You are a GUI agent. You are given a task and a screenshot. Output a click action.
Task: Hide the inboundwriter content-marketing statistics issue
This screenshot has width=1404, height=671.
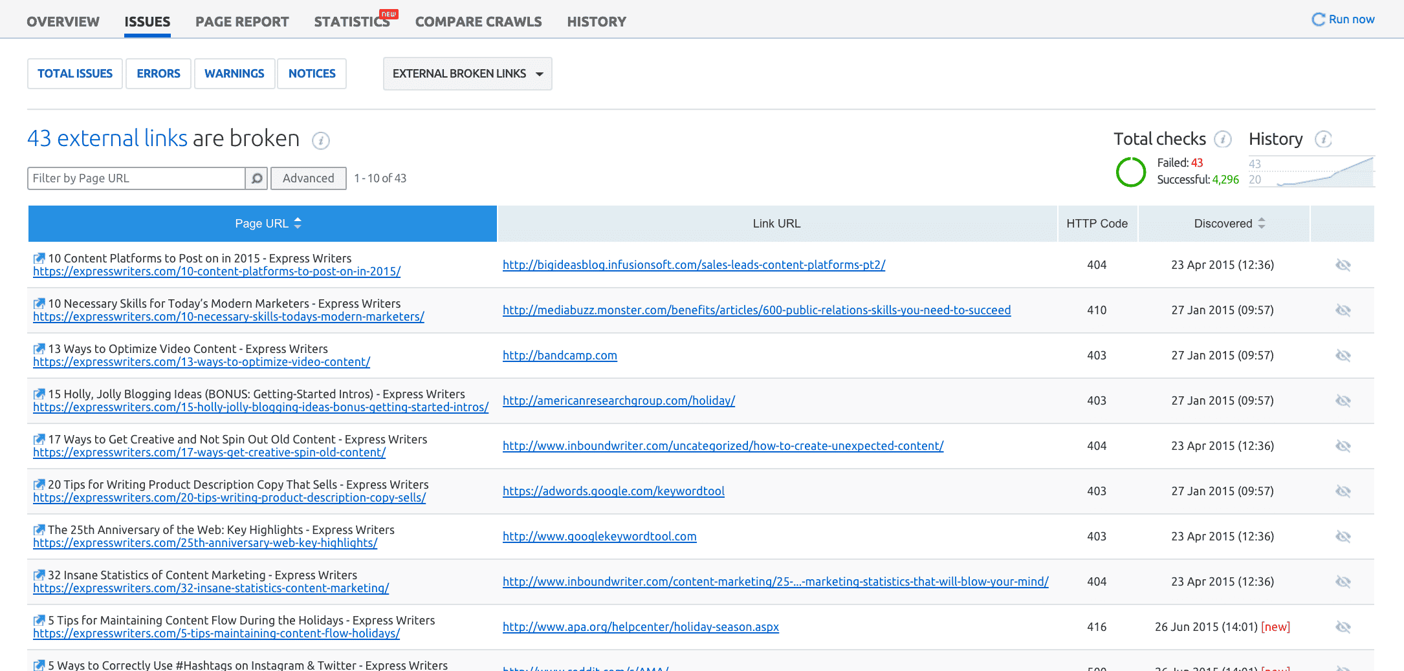[1343, 582]
